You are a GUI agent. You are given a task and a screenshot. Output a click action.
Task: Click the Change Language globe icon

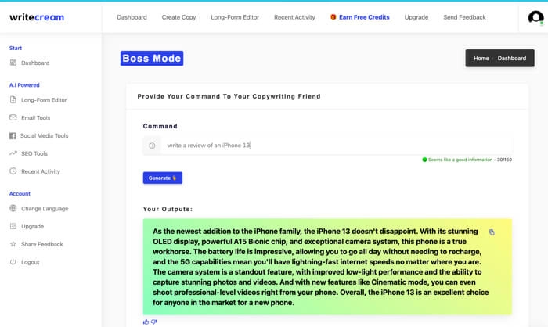(x=13, y=208)
